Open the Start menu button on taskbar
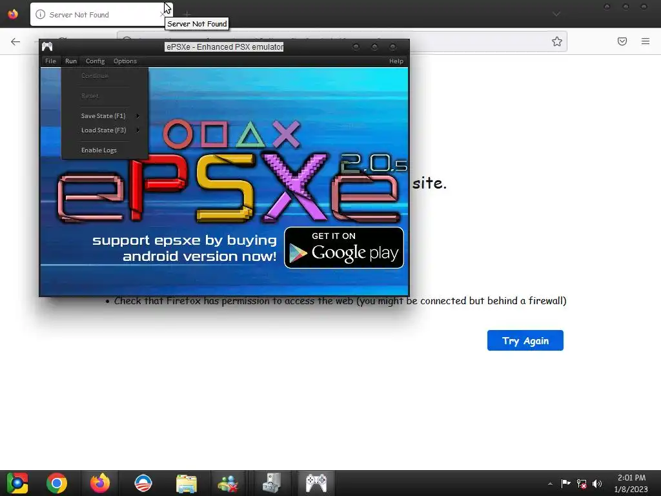661x496 pixels. coord(17,483)
